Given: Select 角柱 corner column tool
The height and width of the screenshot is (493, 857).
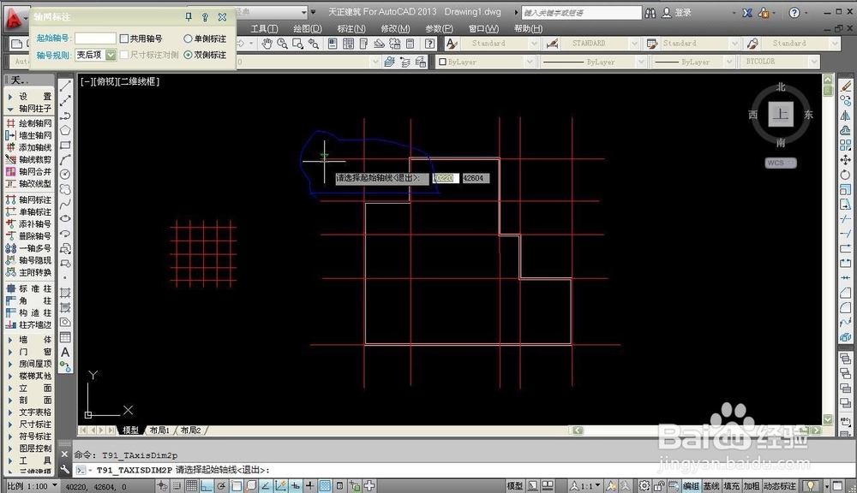Looking at the screenshot, I should 29,300.
